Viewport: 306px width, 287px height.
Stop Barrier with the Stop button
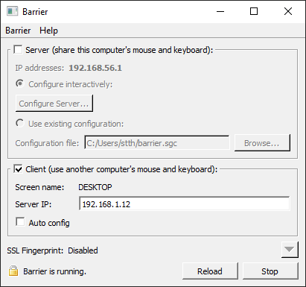tap(270, 271)
